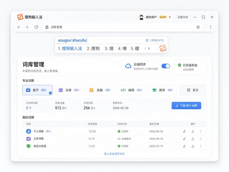This screenshot has height=172, width=229.
Task: Click the 默认 tag beside 个人词库
Action: pos(48,131)
